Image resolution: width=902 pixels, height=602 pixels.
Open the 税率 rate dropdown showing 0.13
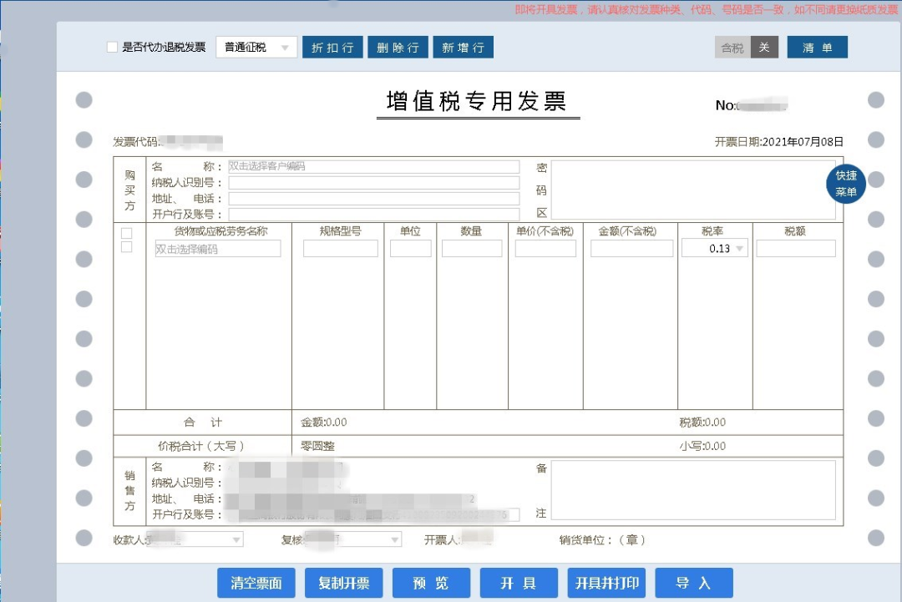point(714,248)
